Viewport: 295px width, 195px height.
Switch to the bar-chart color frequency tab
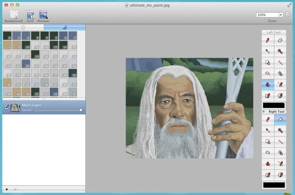(65, 27)
